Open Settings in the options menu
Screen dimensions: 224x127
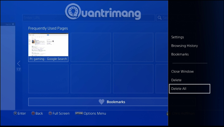click(177, 37)
